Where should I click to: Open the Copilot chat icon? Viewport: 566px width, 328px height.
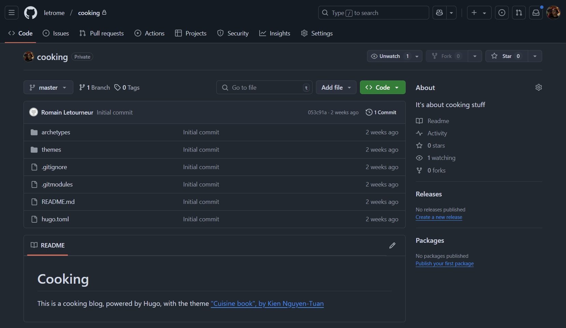[x=440, y=13]
